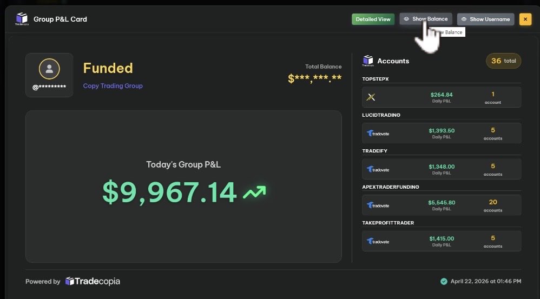Toggle Show Username visibility
Image resolution: width=540 pixels, height=299 pixels.
485,19
